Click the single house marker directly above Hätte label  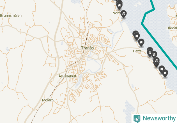141,42
